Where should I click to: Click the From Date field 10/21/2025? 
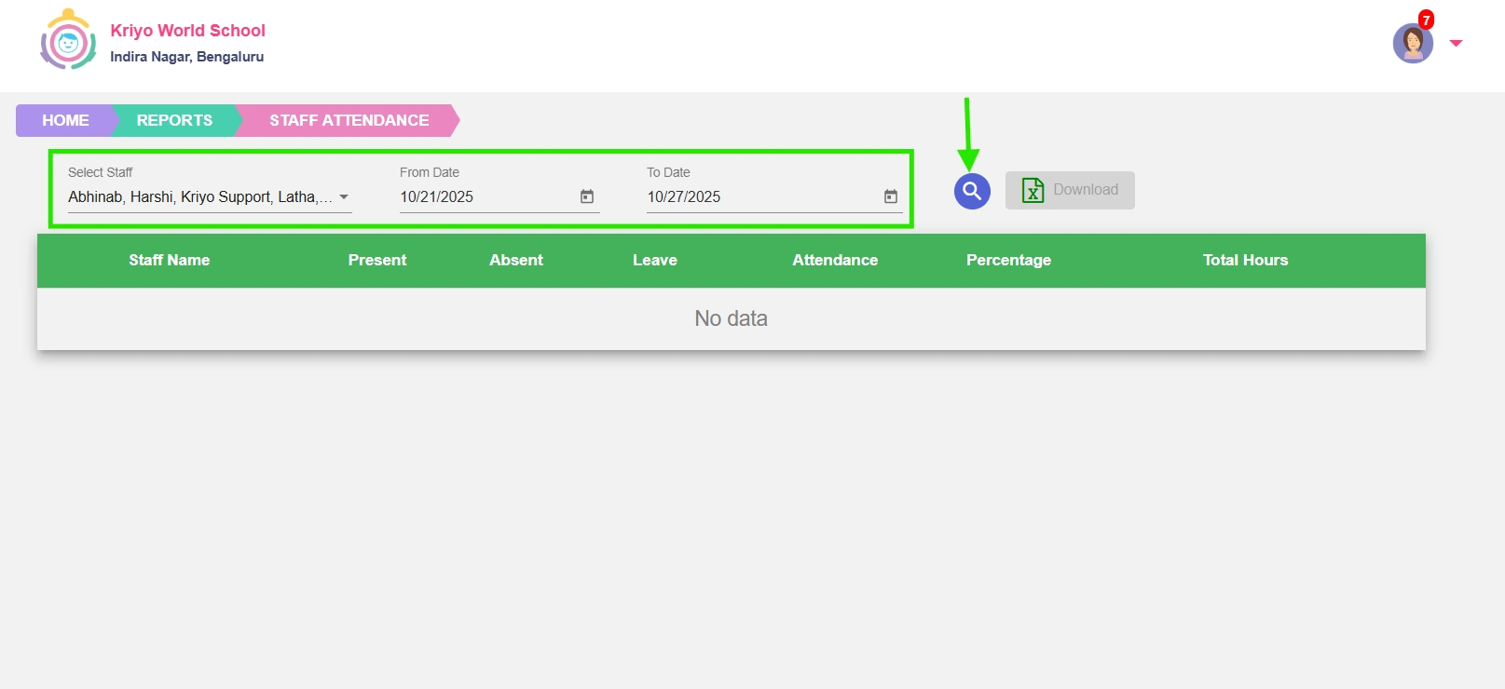coord(499,196)
